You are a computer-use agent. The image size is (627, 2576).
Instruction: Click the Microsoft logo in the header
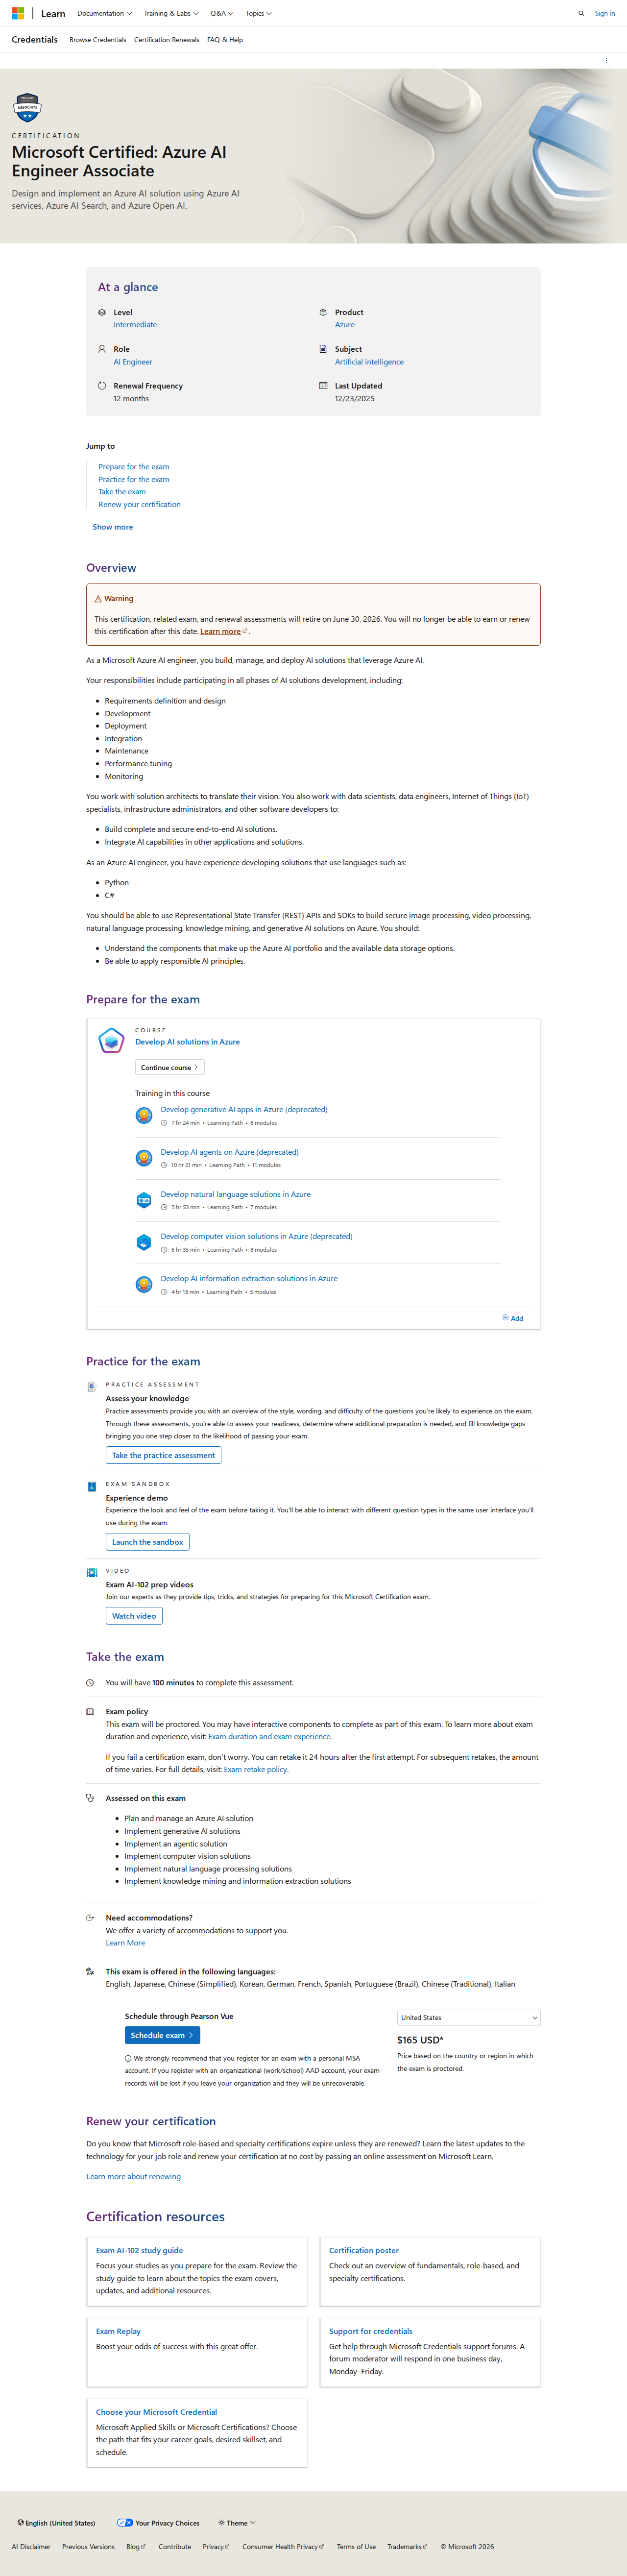tap(17, 13)
